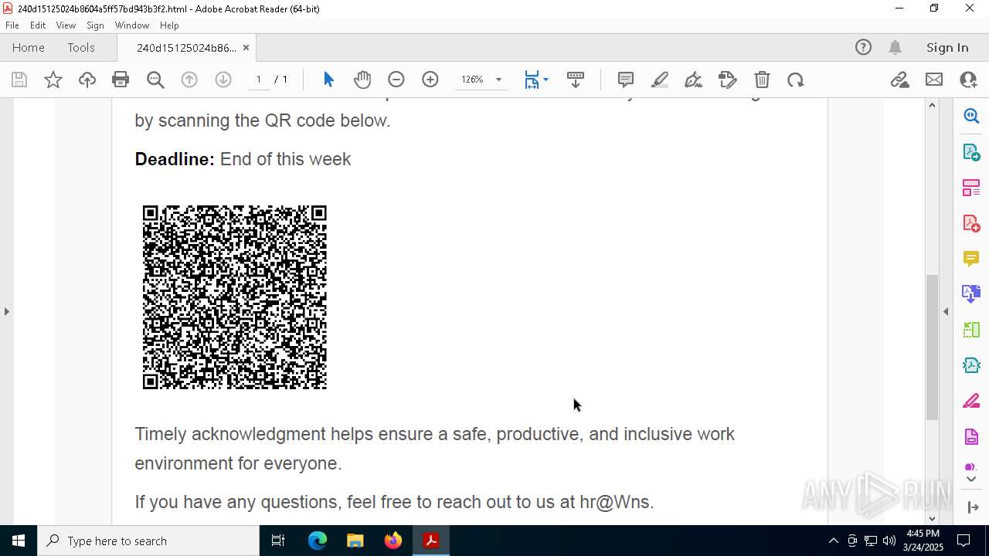The image size is (989, 556).
Task: Open the Help menu
Action: click(169, 25)
